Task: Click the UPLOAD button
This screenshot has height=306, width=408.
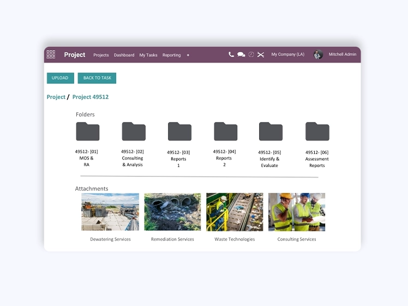Action: 61,78
